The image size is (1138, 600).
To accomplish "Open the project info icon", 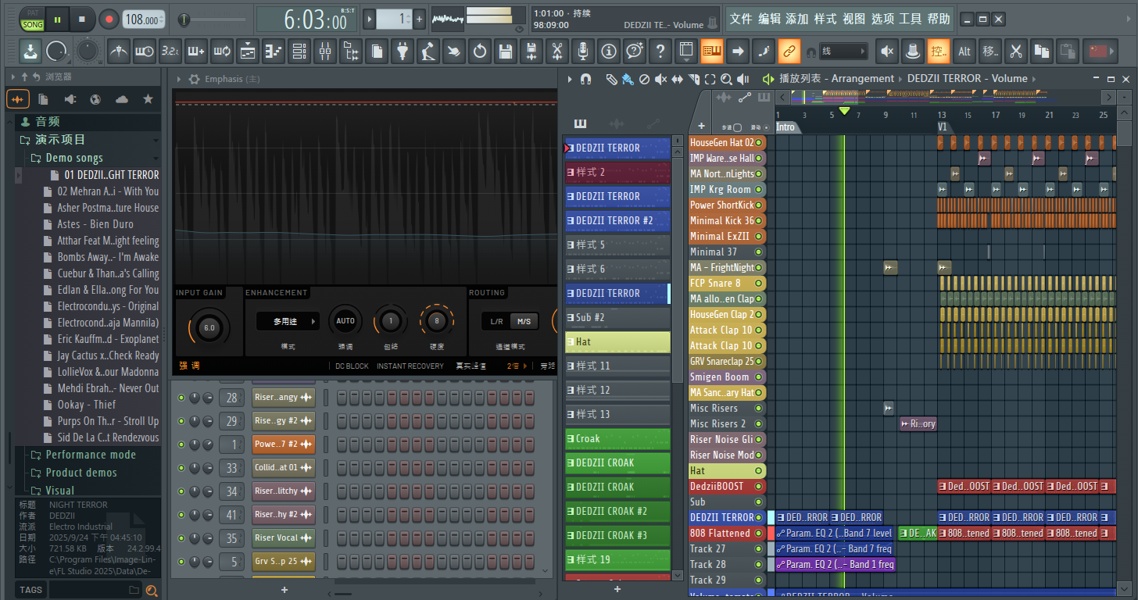I will 609,52.
